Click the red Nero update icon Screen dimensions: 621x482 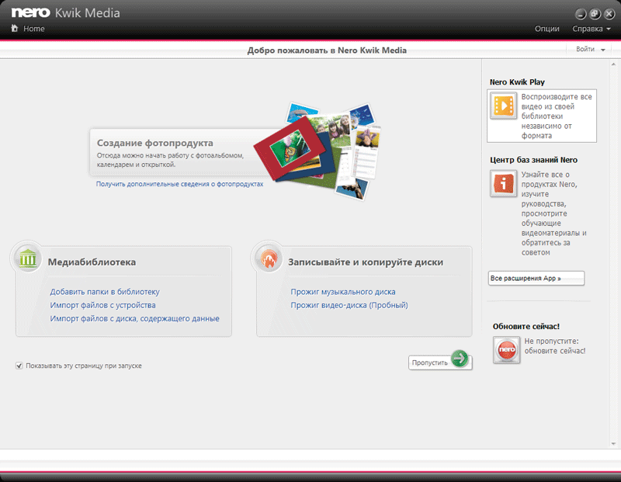(507, 350)
